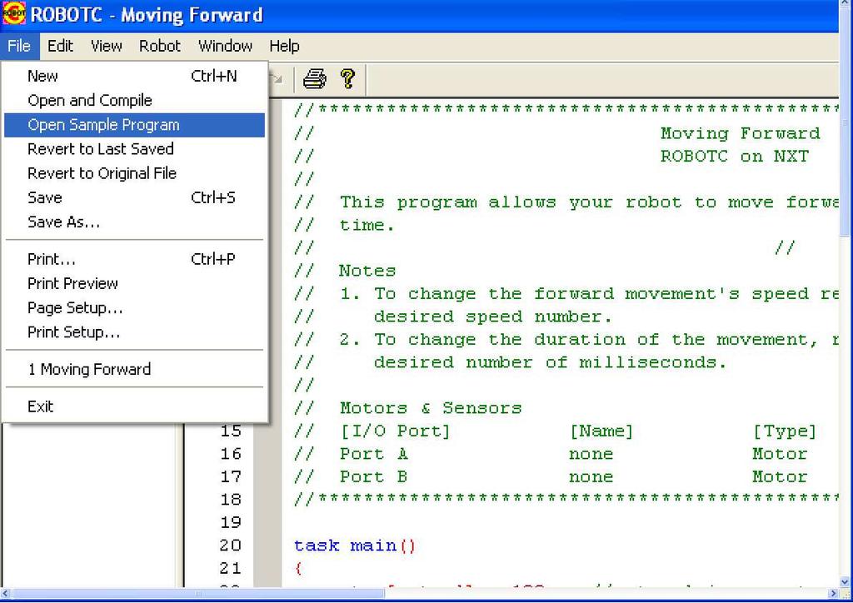Open the View menu

[x=106, y=46]
